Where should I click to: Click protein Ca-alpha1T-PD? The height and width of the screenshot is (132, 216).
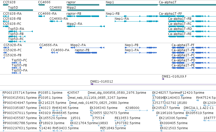(183, 60)
